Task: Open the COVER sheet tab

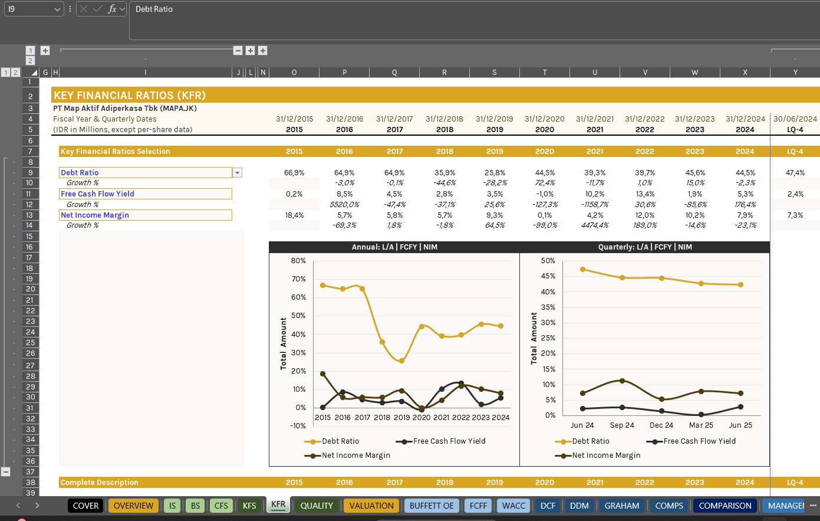Action: click(85, 506)
